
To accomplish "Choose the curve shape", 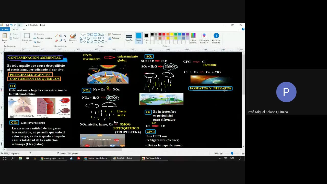I will pos(85,34).
